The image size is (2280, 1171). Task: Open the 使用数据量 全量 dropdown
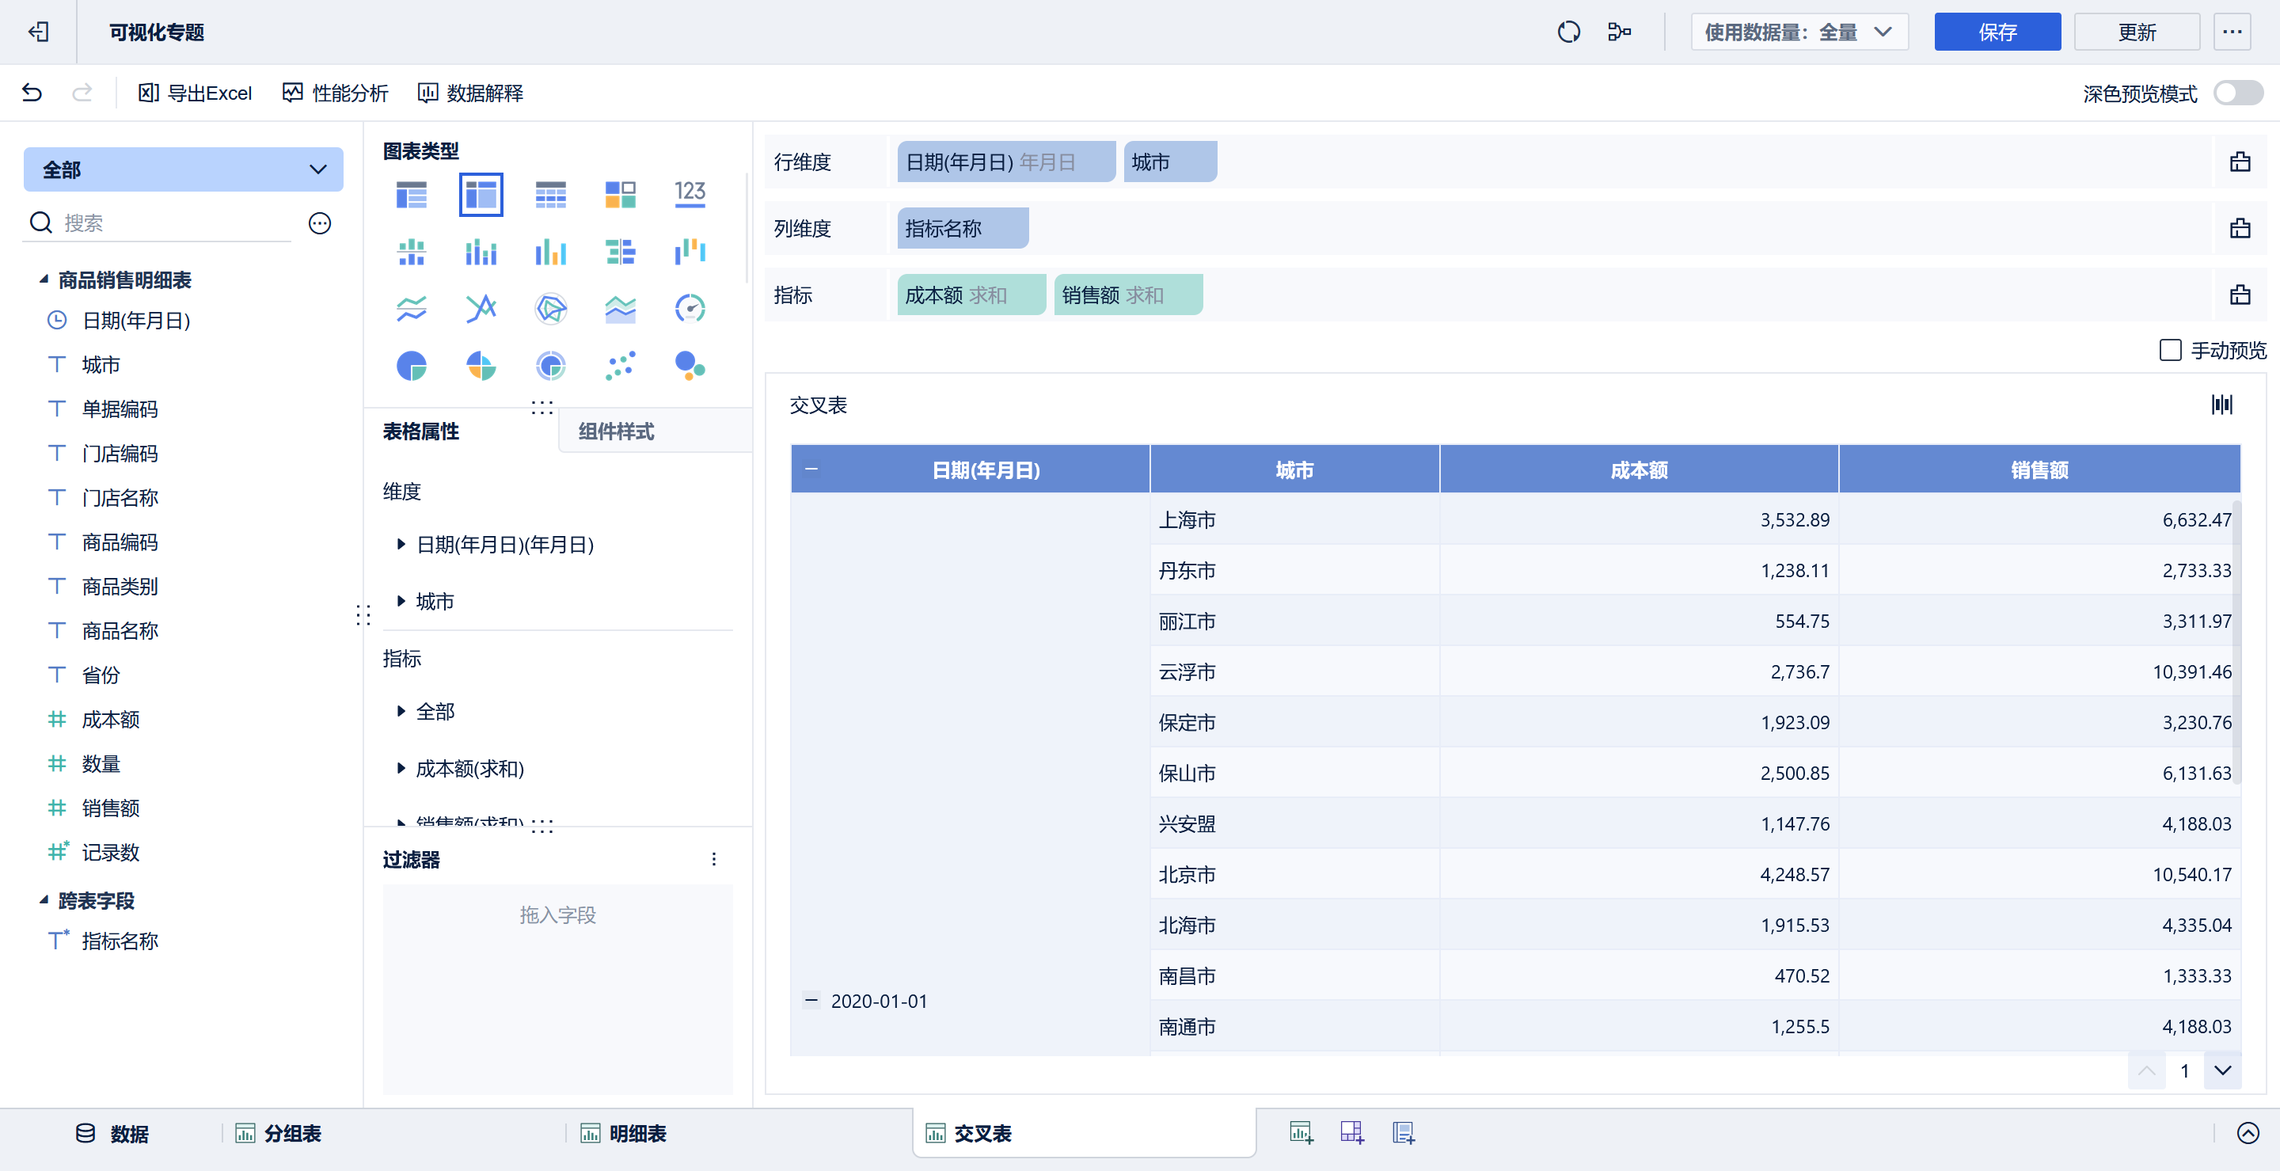point(1799,32)
